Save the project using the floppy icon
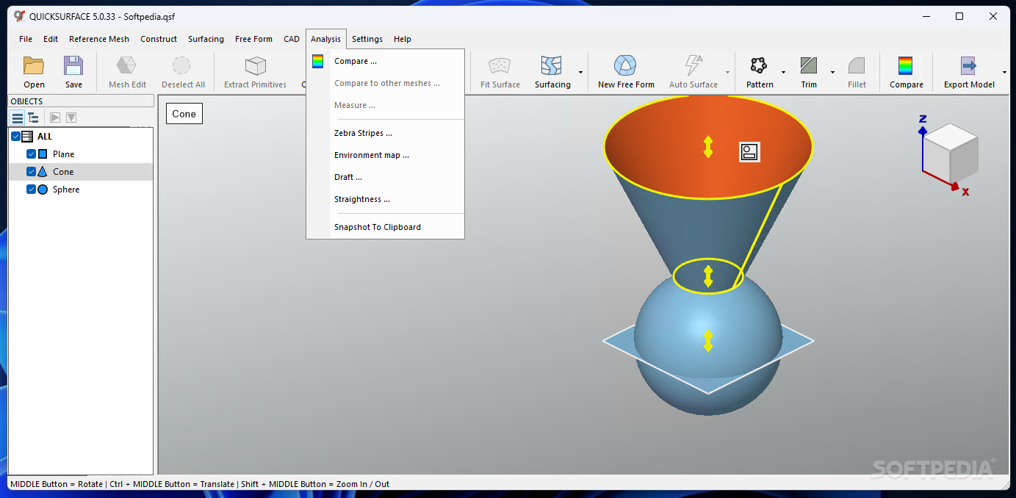 [73, 72]
